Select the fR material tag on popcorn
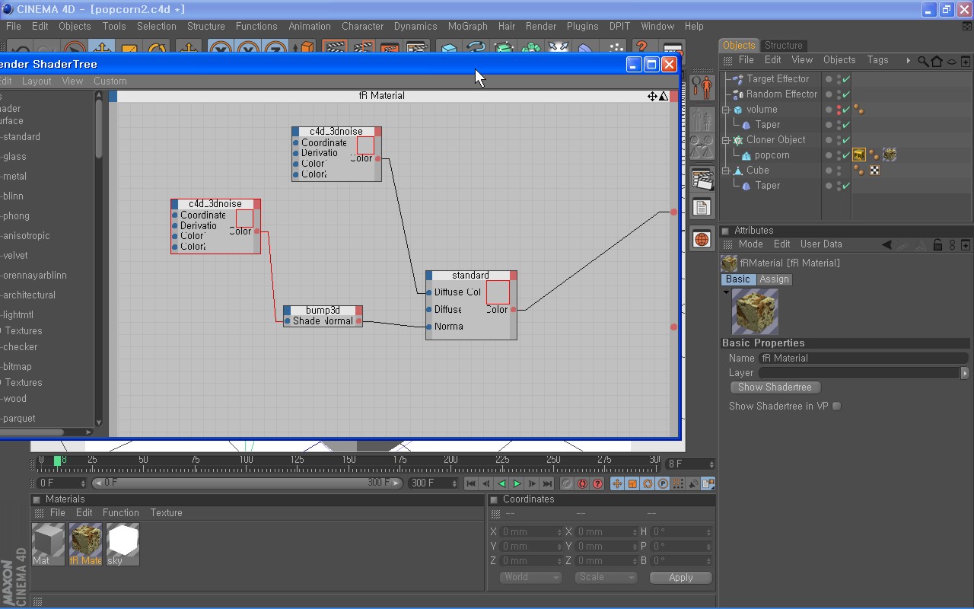This screenshot has height=609, width=974. pos(859,155)
